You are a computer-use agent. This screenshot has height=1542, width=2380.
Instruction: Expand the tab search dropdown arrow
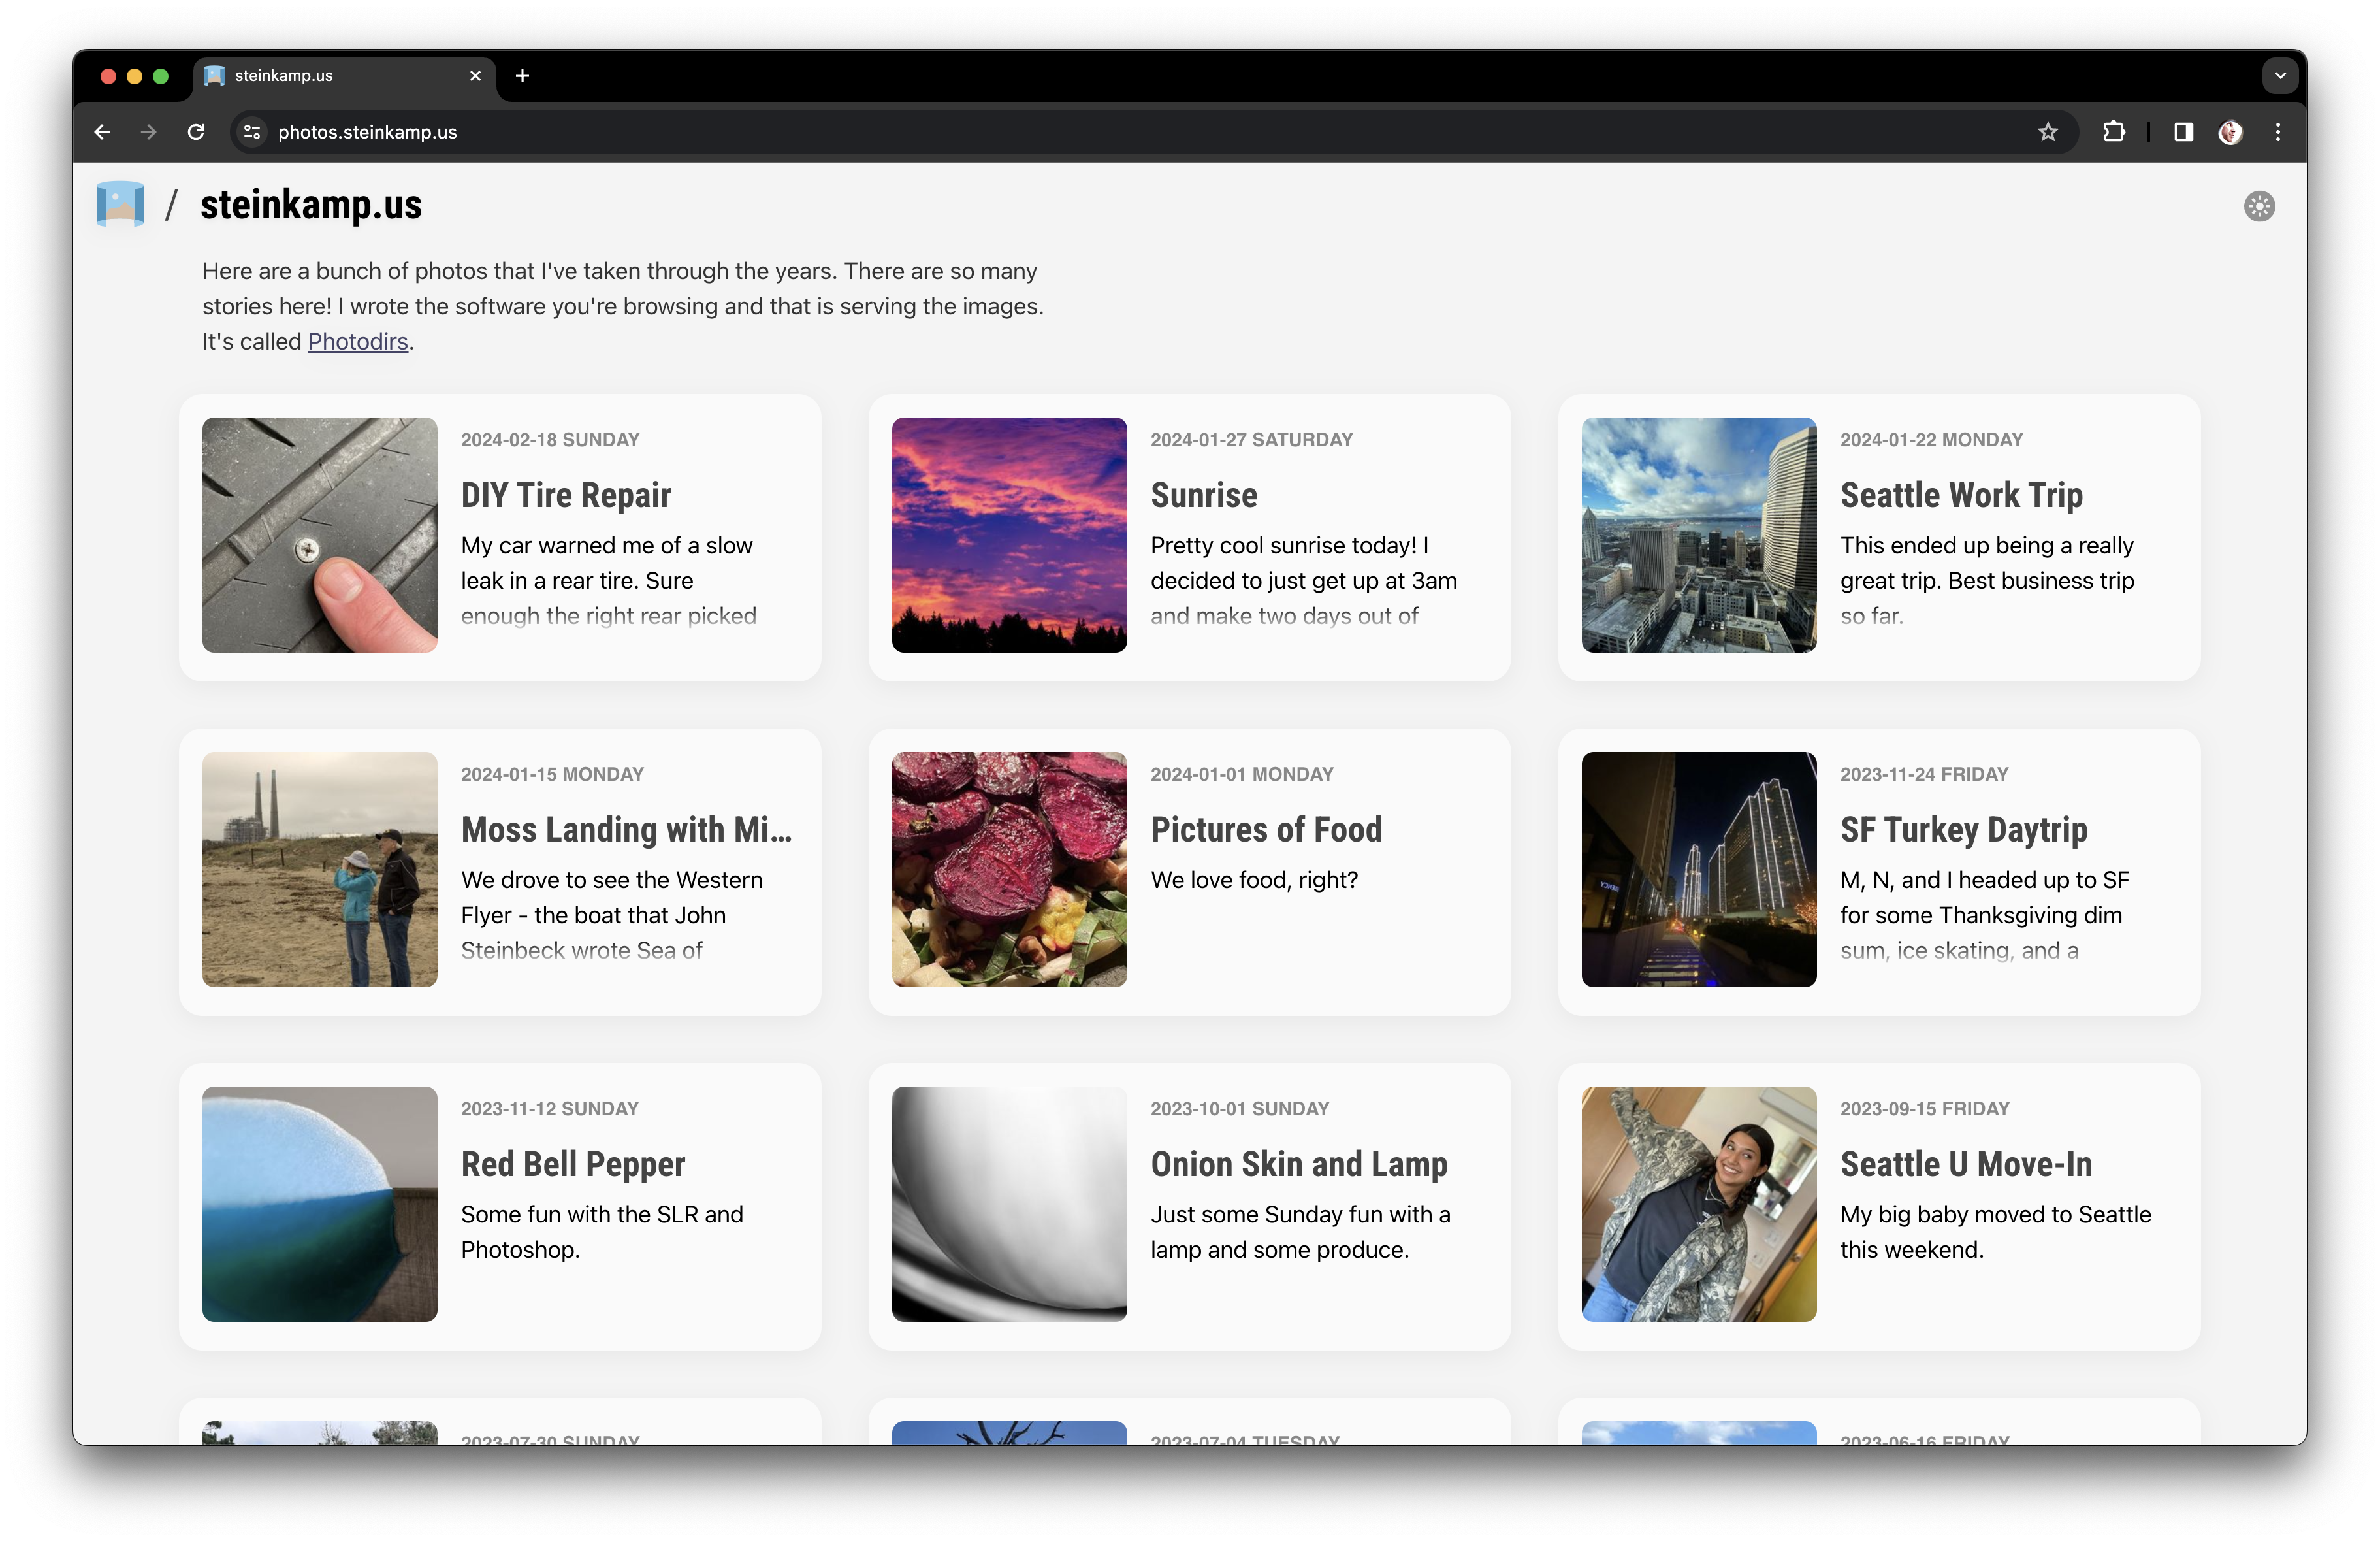click(x=2279, y=76)
